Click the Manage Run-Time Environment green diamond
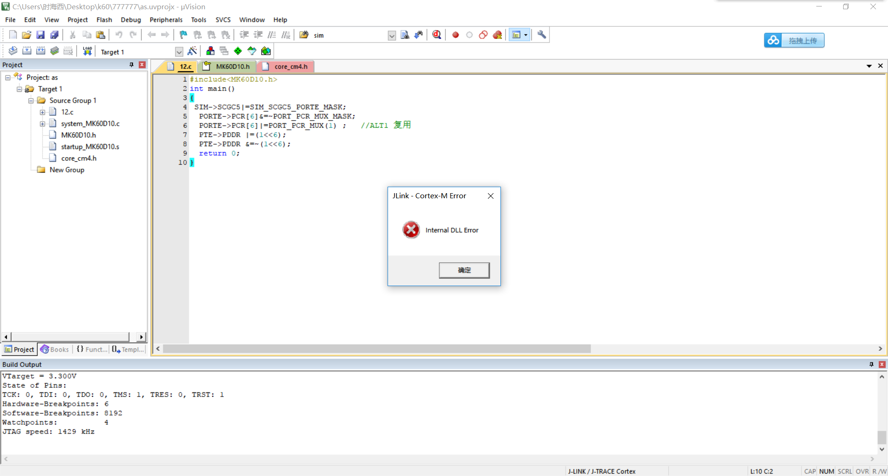The height and width of the screenshot is (476, 888). (x=238, y=51)
